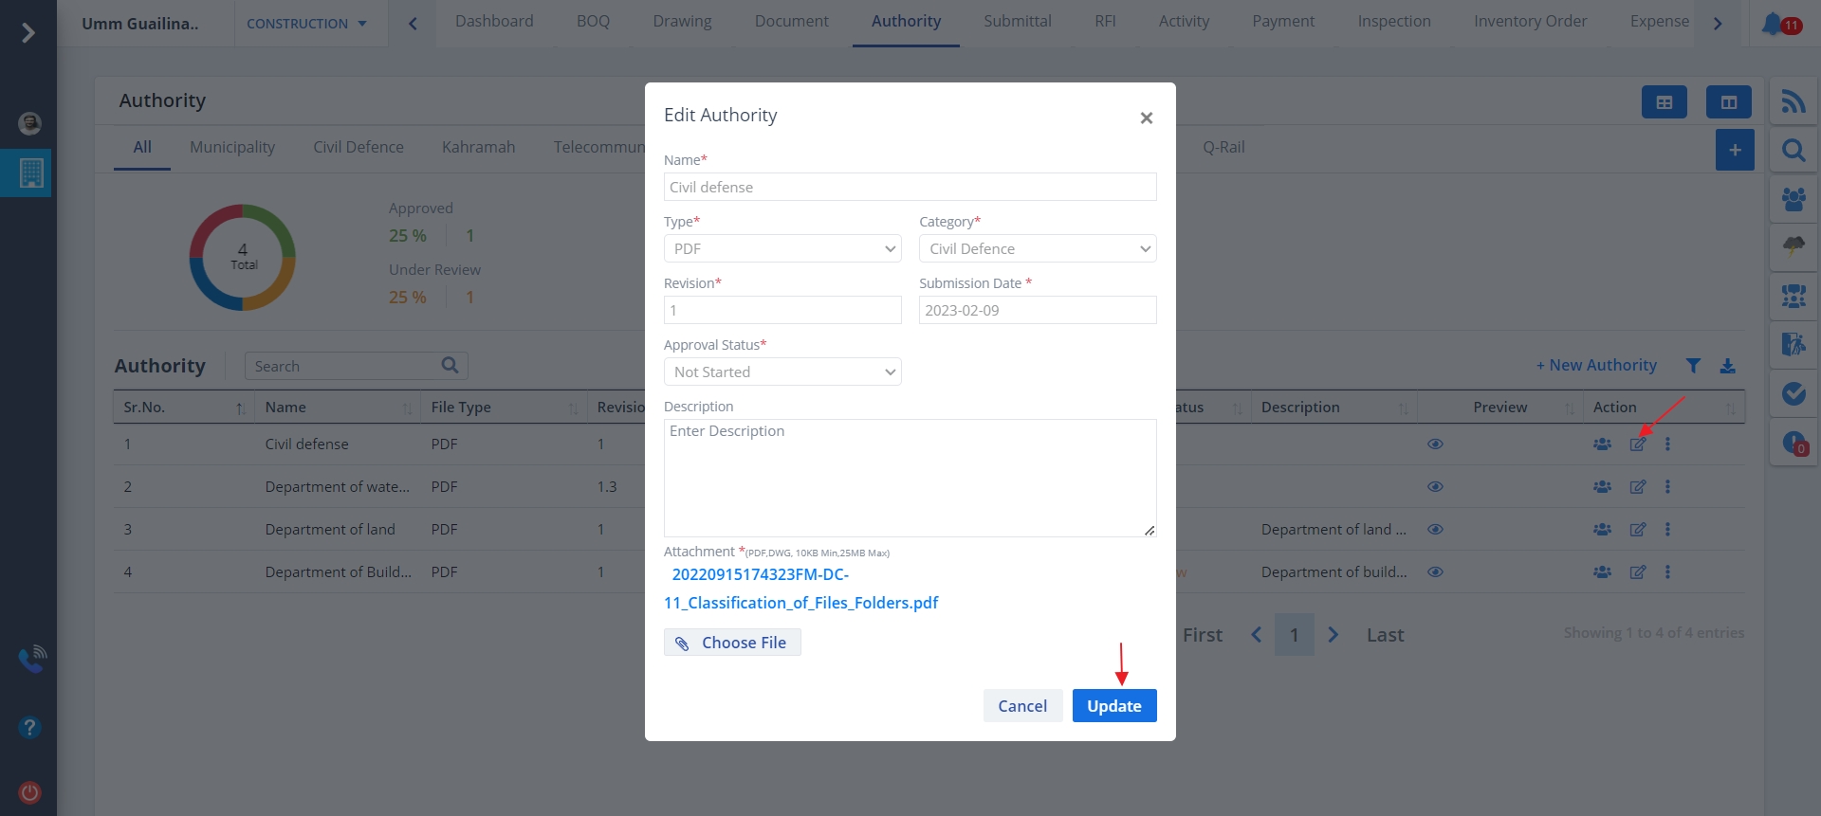Expand the Category dropdown showing Civil Defence

coord(1038,249)
